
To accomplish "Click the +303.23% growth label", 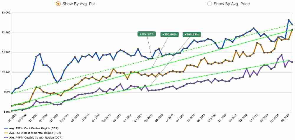I will coord(192,34).
